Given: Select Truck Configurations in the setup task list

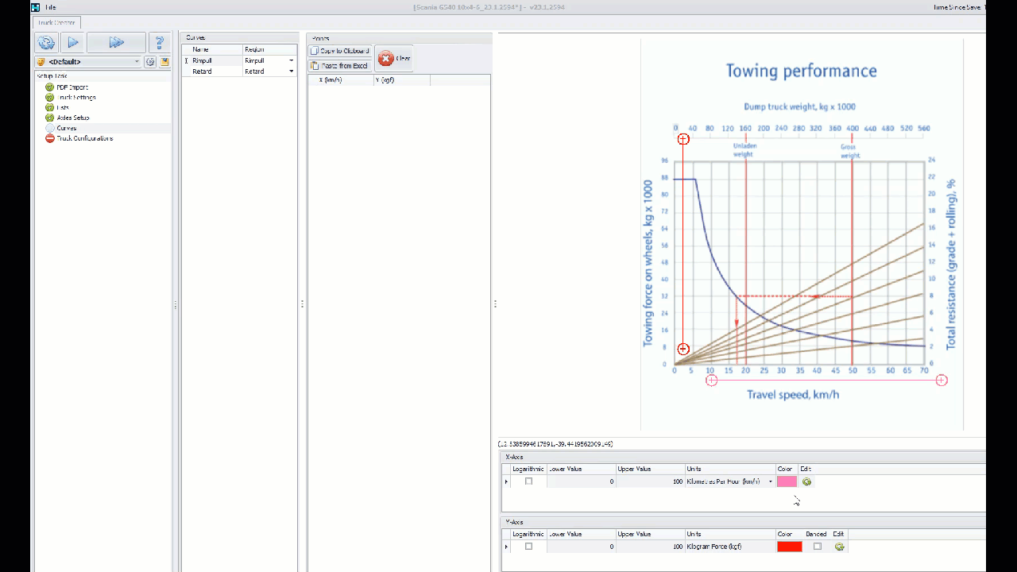Looking at the screenshot, I should (x=84, y=138).
